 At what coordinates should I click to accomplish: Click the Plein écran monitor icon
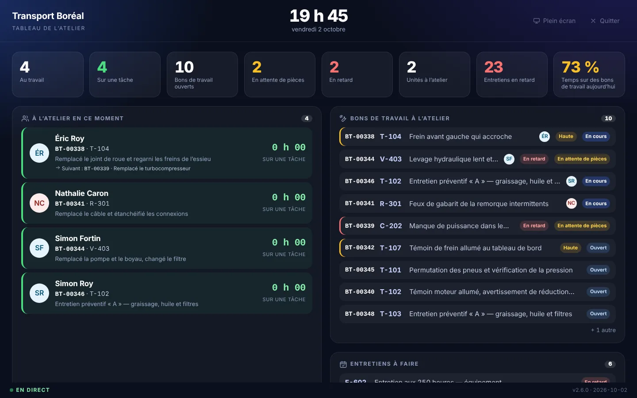point(537,21)
